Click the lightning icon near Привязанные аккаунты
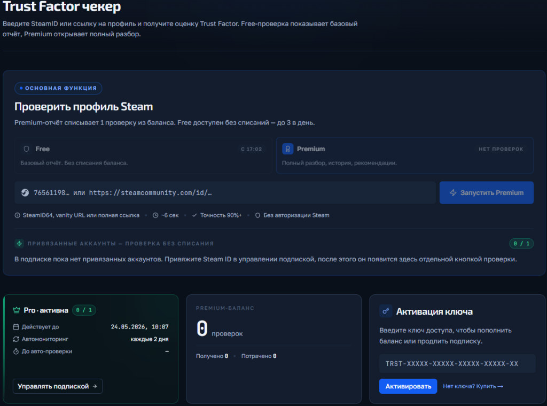Viewport: 547px width, 406px height. (19, 244)
